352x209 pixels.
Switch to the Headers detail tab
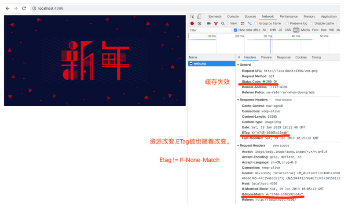pos(250,58)
